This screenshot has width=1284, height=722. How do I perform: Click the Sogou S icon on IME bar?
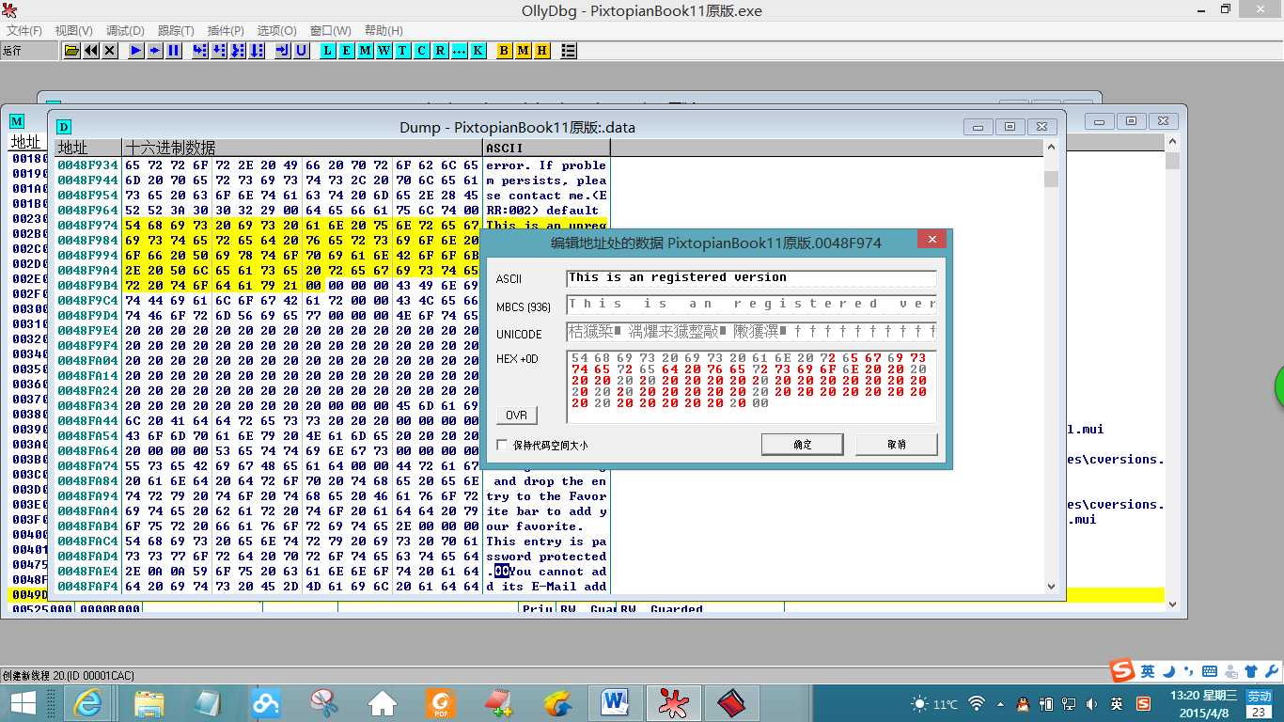(x=1121, y=671)
